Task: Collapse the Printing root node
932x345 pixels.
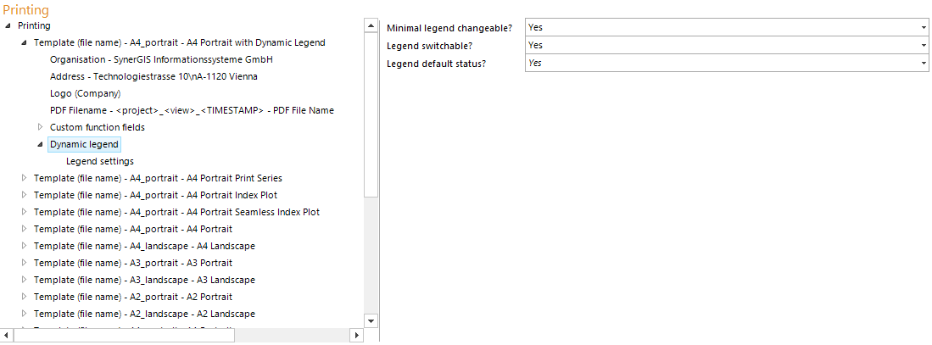Action: pyautogui.click(x=8, y=25)
